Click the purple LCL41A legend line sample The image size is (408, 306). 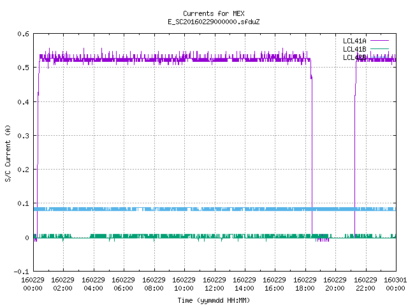379,41
